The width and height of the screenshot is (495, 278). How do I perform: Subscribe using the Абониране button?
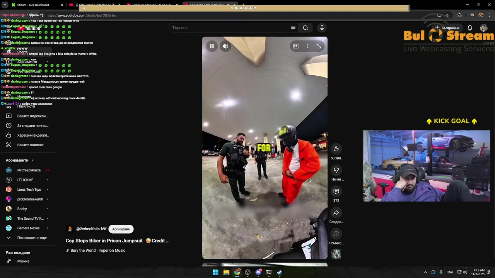coord(121,229)
